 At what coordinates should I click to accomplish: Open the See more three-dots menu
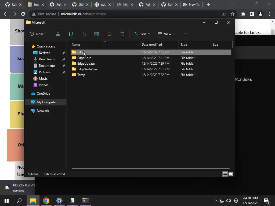point(185,34)
